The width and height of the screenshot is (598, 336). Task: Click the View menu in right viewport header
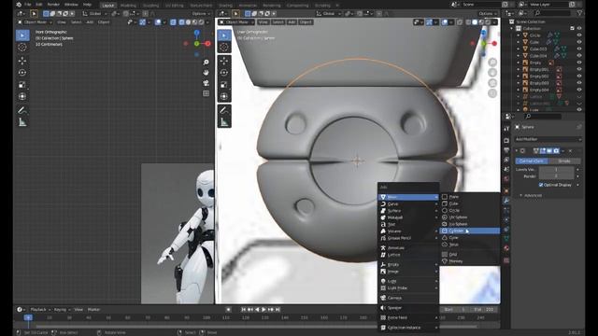click(263, 22)
